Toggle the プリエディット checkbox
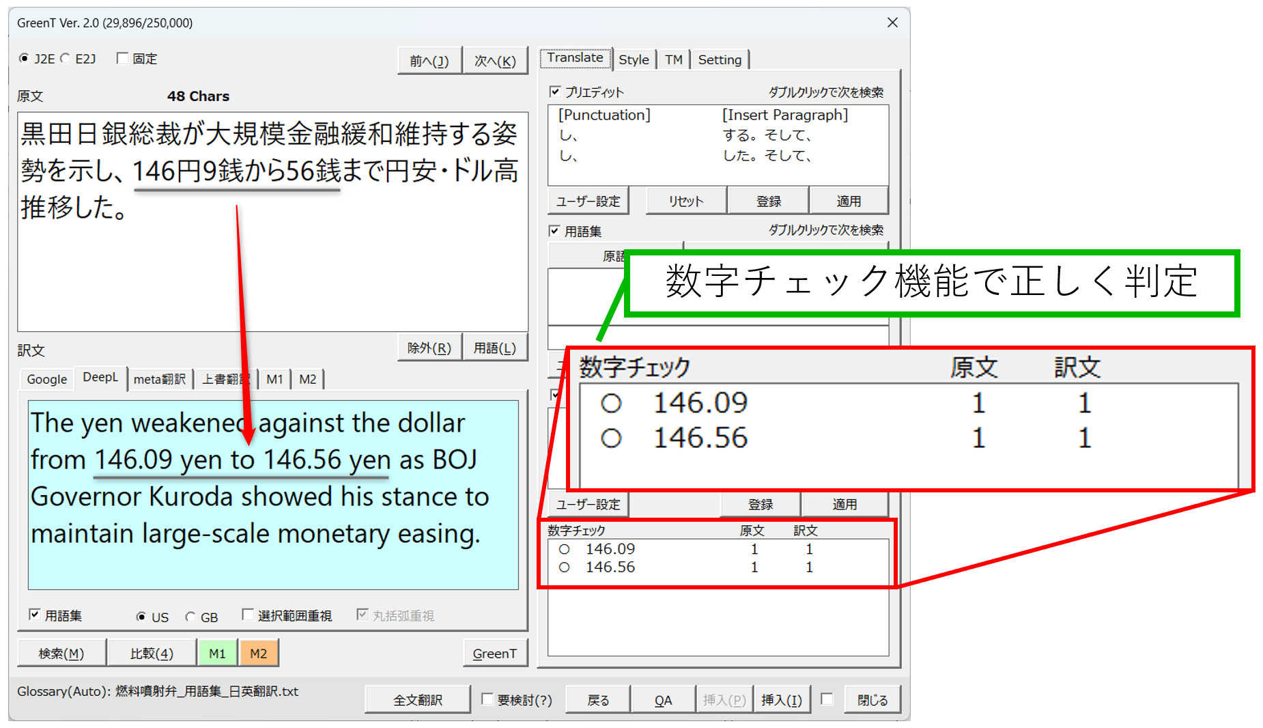Viewport: 1263px width, 728px height. (x=556, y=92)
